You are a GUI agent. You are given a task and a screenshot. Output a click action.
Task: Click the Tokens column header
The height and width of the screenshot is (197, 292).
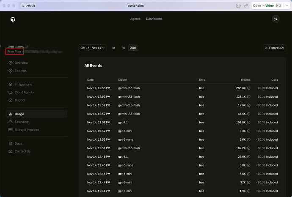[x=245, y=79]
